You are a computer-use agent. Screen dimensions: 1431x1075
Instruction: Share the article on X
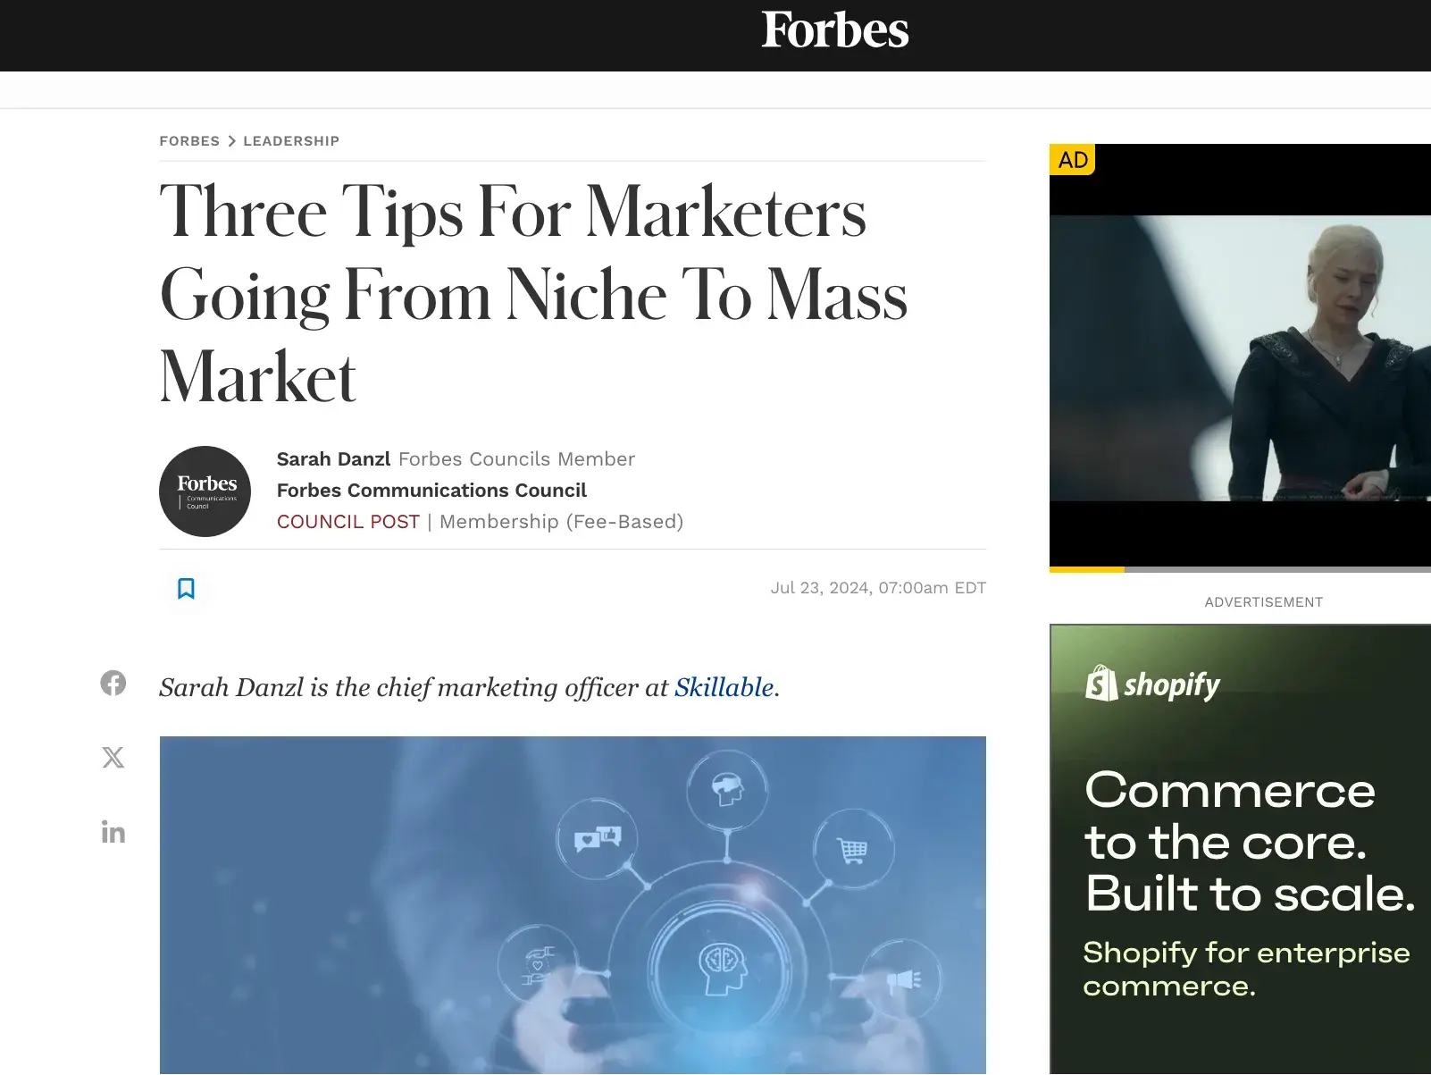click(113, 758)
